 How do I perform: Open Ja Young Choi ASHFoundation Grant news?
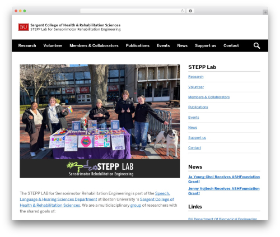point(224,179)
